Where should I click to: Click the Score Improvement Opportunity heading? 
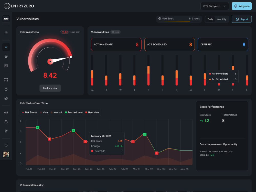(218, 144)
